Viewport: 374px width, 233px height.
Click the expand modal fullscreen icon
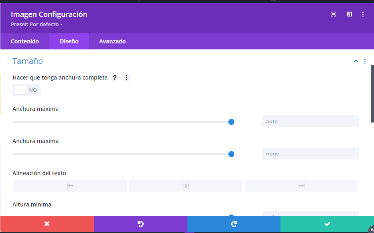click(x=333, y=14)
